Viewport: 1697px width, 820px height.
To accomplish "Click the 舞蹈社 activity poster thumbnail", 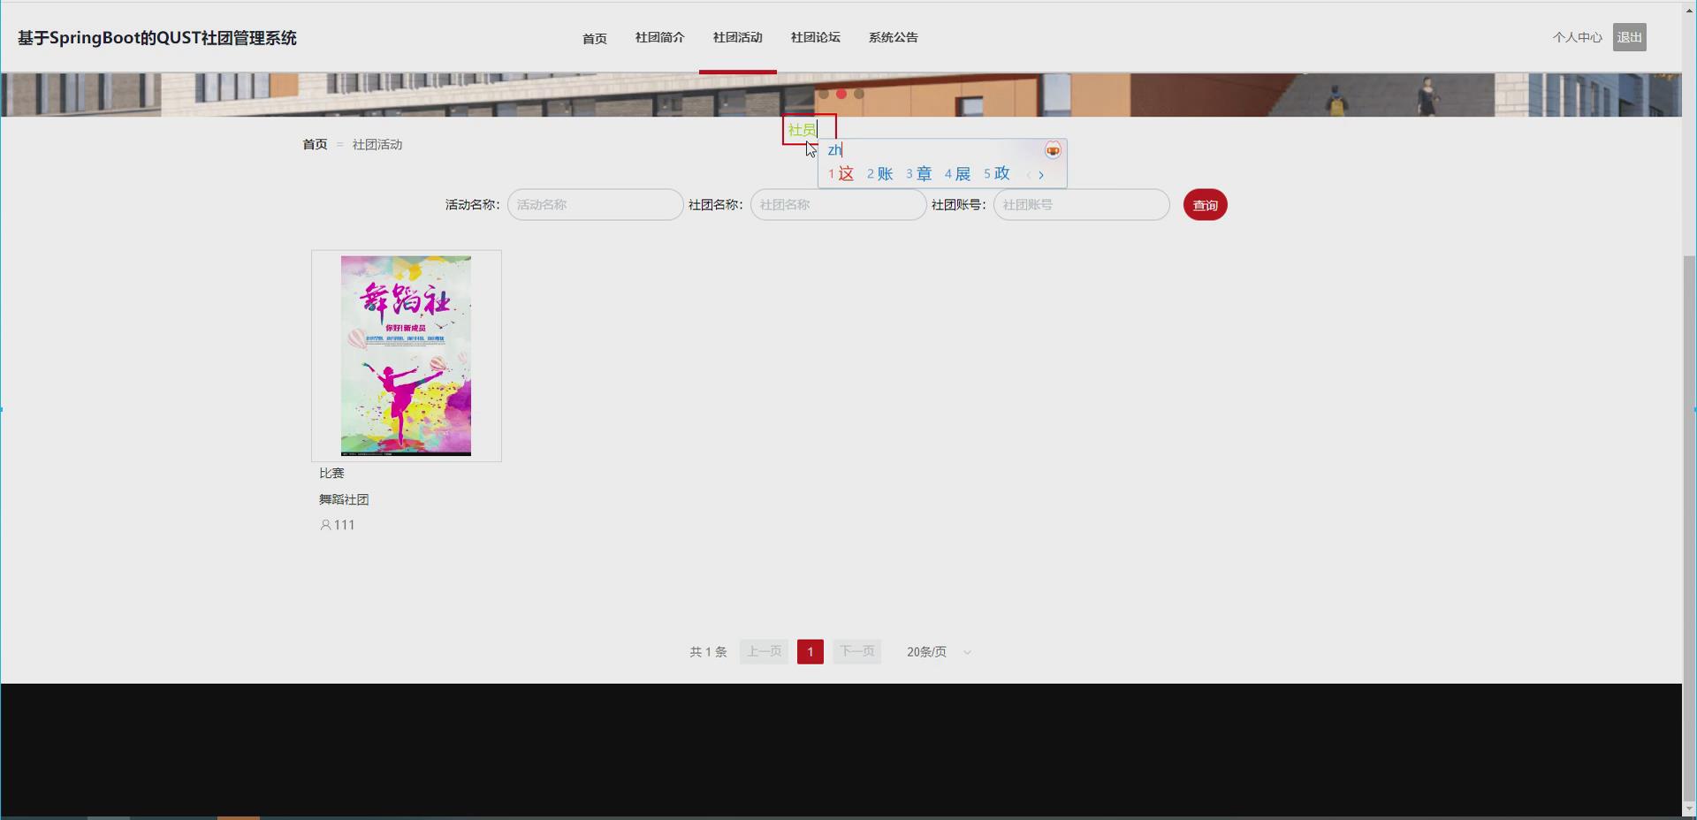I will [406, 355].
